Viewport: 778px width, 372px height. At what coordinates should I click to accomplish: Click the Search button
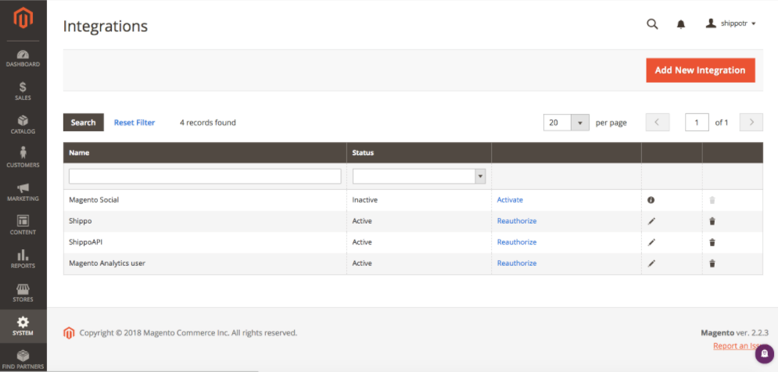(84, 123)
